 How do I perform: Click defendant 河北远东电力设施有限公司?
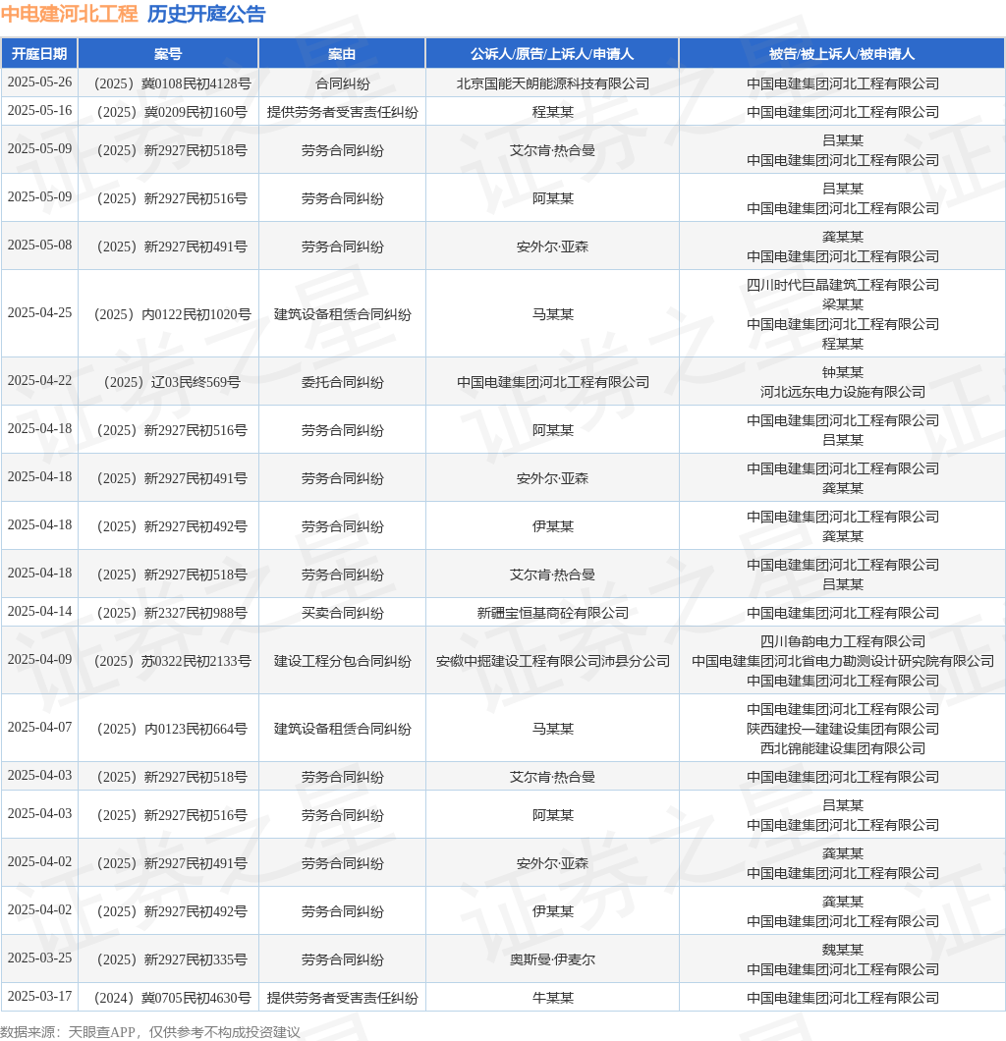(843, 393)
